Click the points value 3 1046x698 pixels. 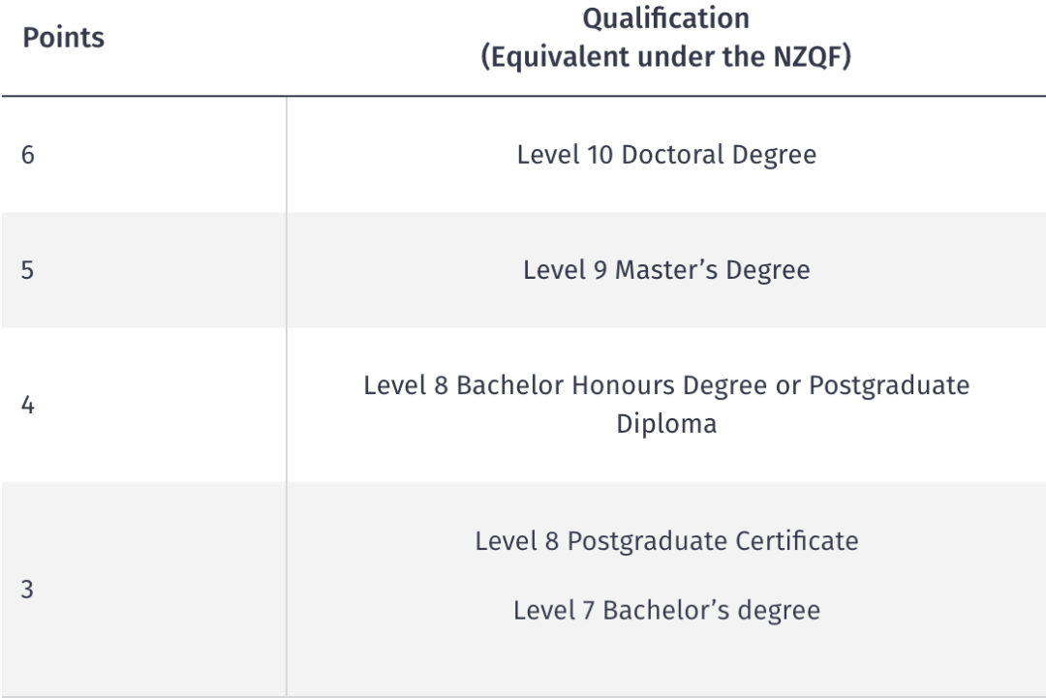coord(27,590)
